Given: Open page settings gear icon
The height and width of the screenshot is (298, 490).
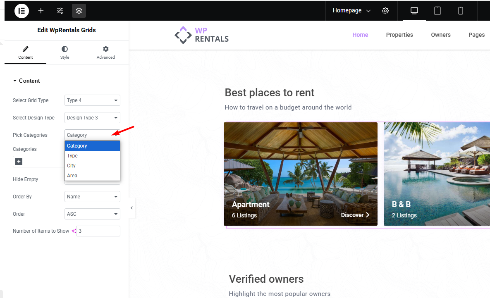Looking at the screenshot, I should tap(385, 11).
